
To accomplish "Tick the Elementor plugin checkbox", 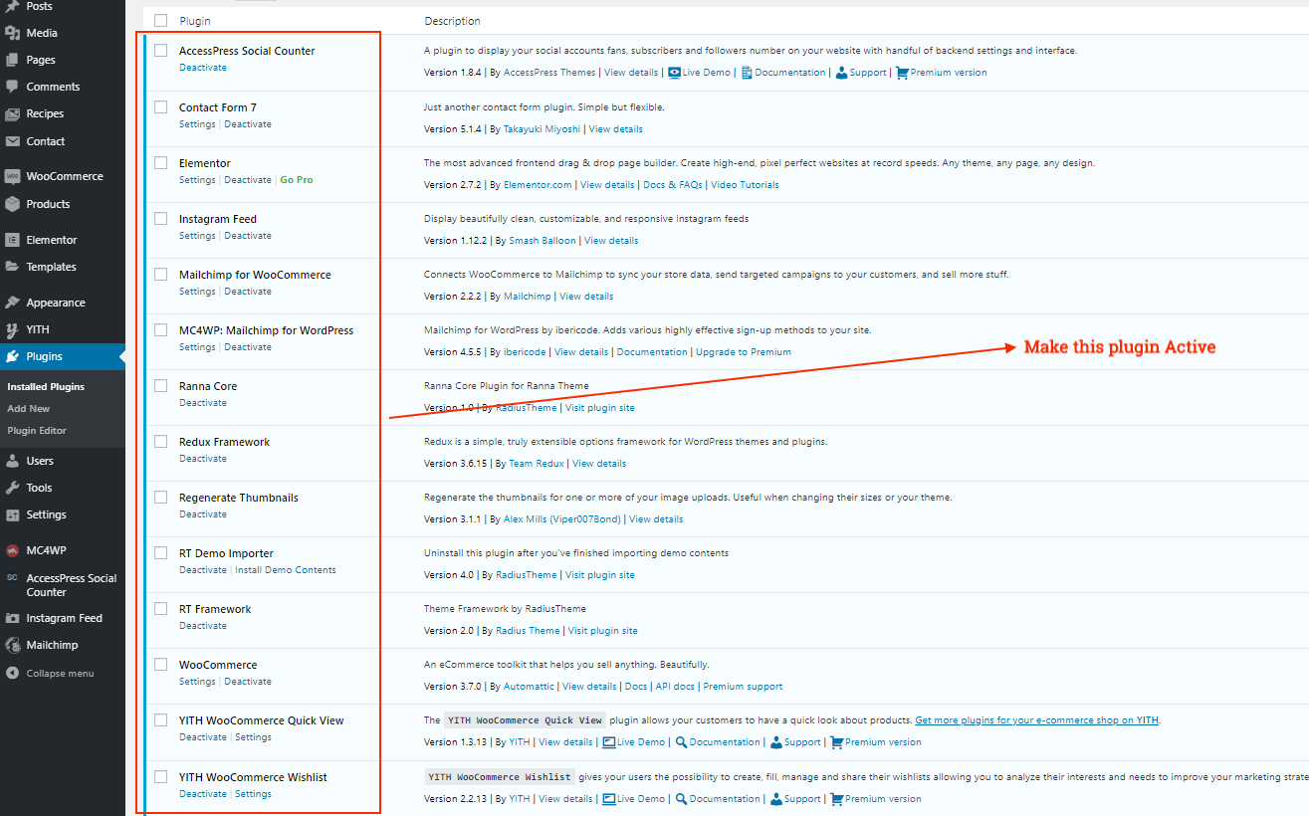I will point(161,162).
